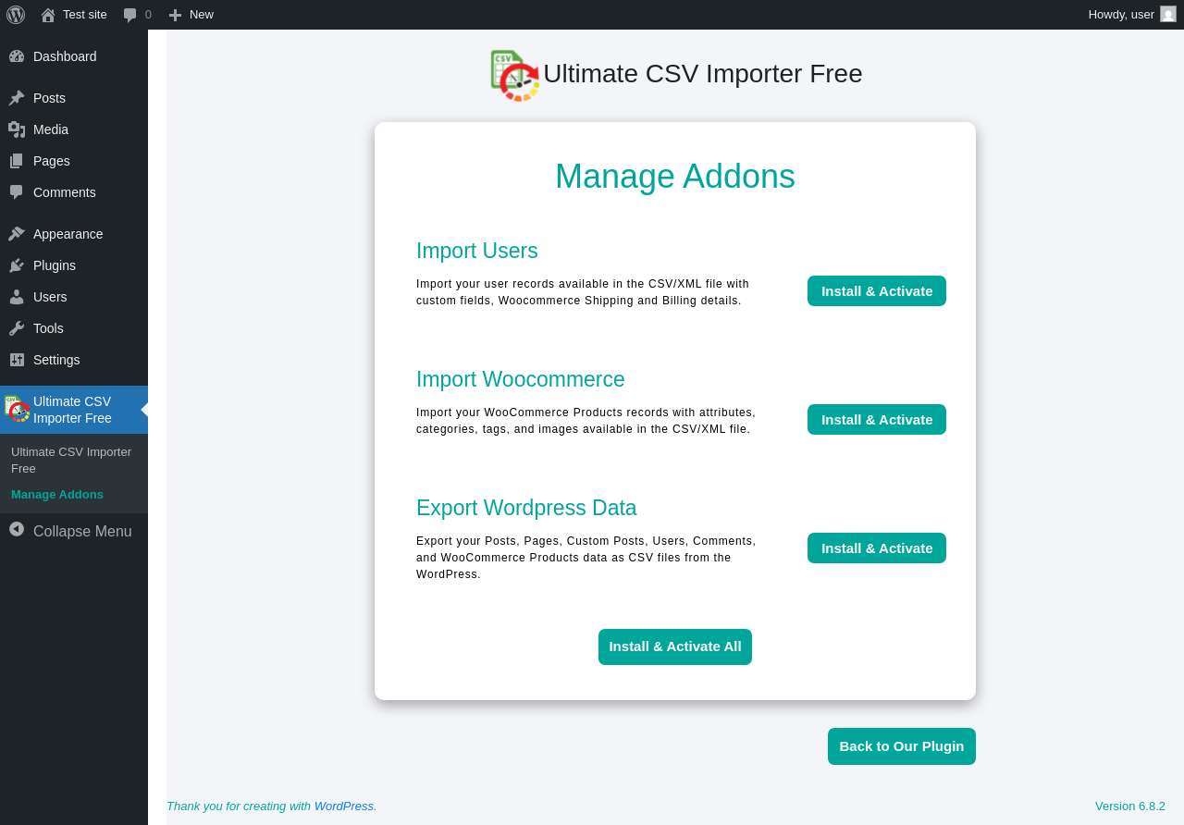Click the Manage Addons page title
1184x825 pixels.
click(675, 177)
